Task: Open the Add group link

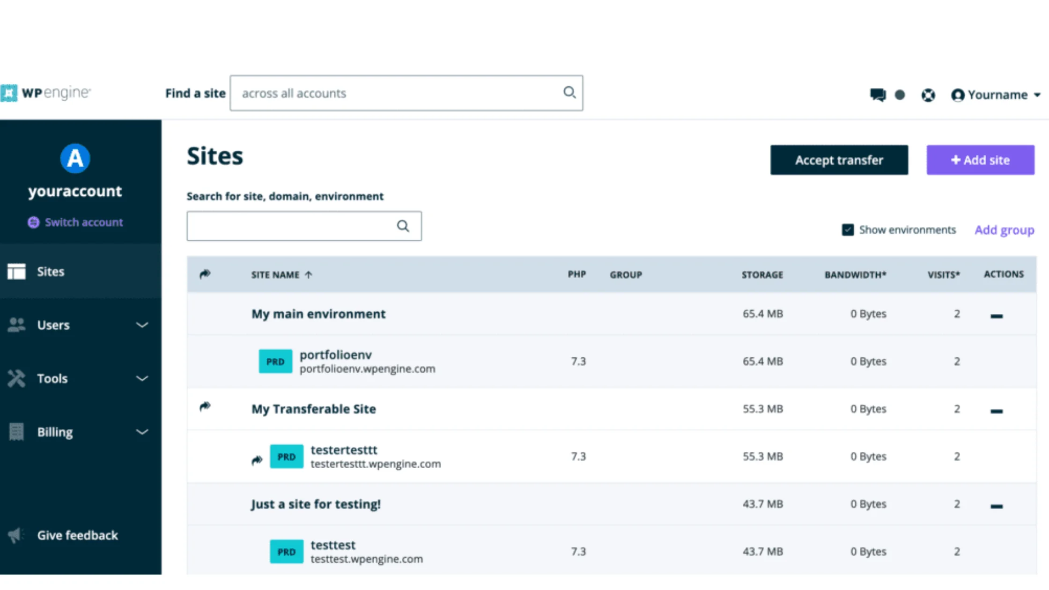Action: (1004, 229)
